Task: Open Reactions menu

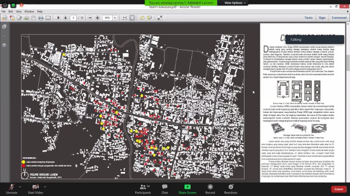Action: [x=231, y=189]
